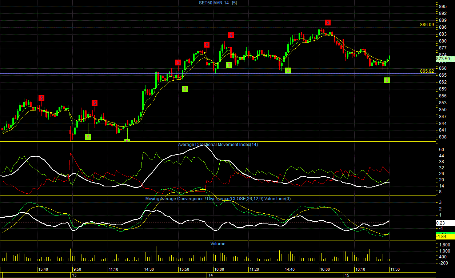
Task: Click the S marker between 10:00 and 11:20
Action: point(231,35)
